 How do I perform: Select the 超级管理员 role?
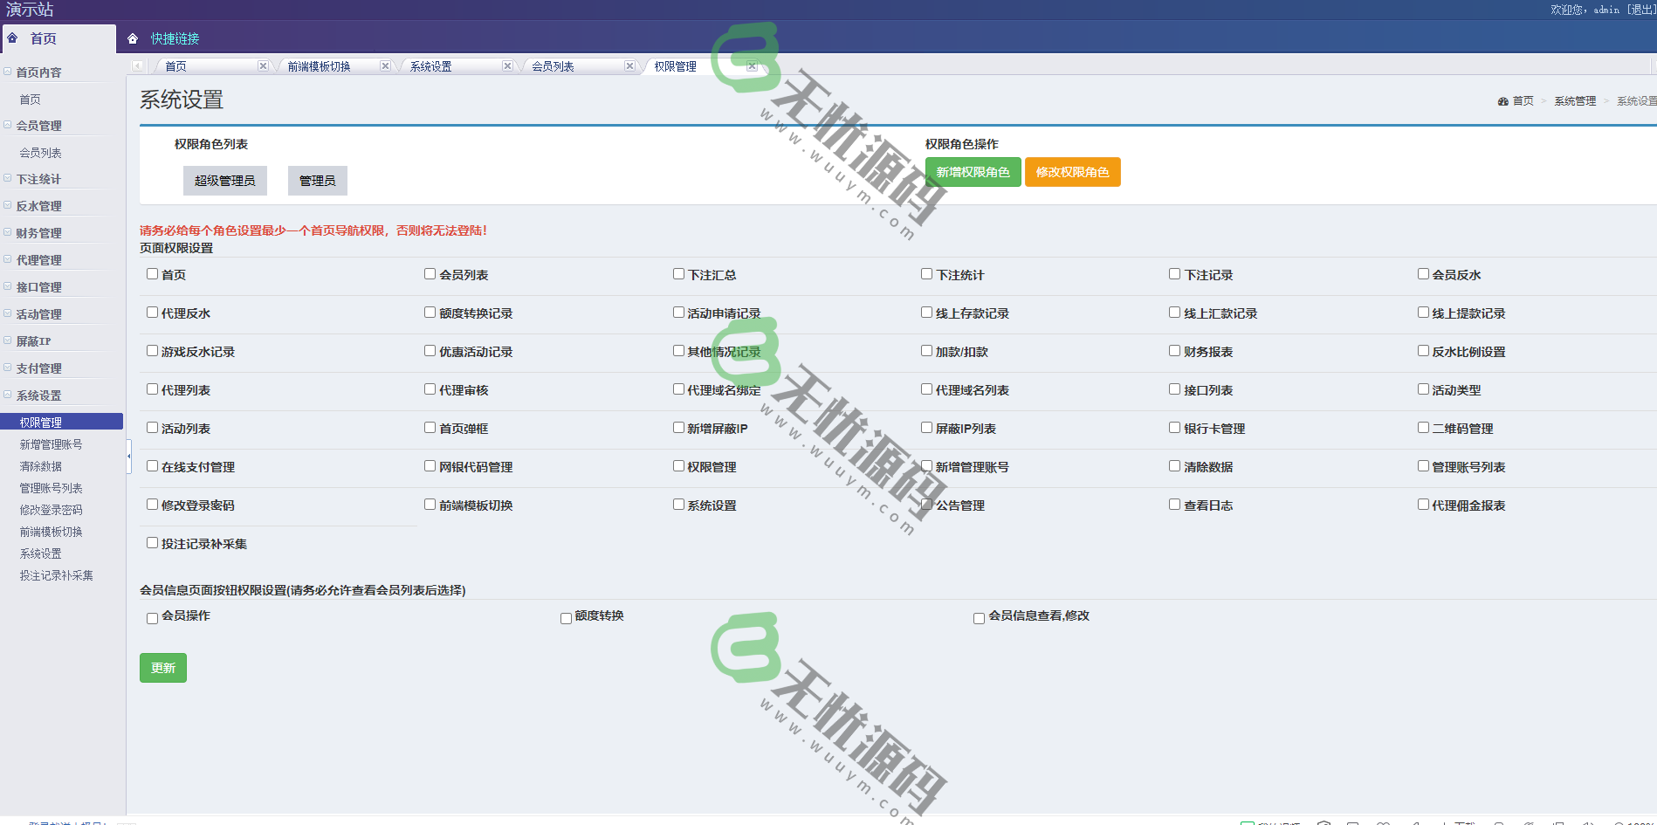(x=224, y=181)
